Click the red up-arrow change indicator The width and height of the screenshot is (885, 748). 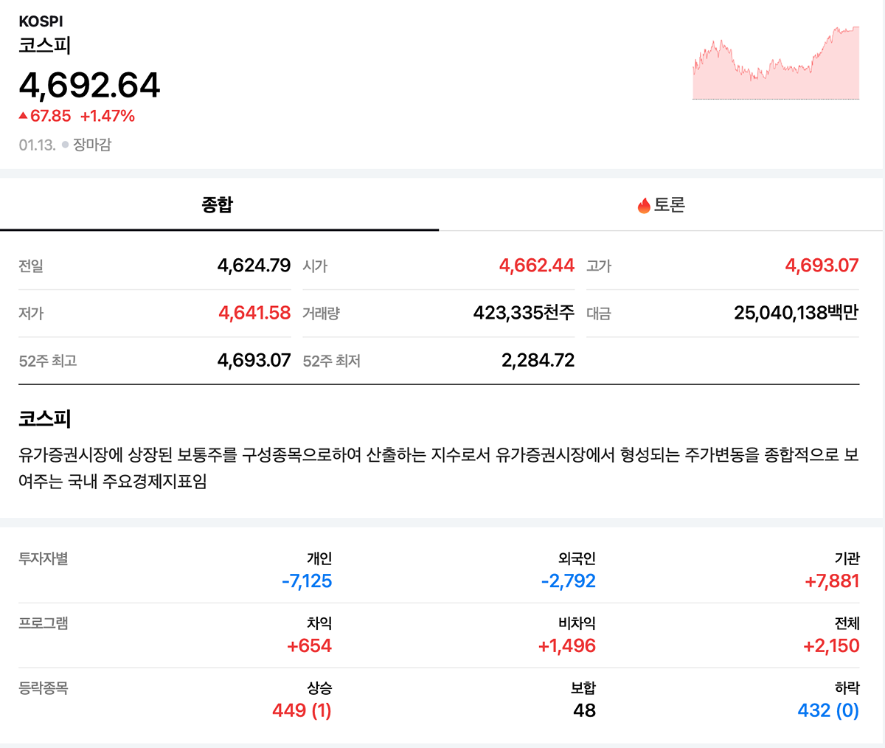point(24,116)
